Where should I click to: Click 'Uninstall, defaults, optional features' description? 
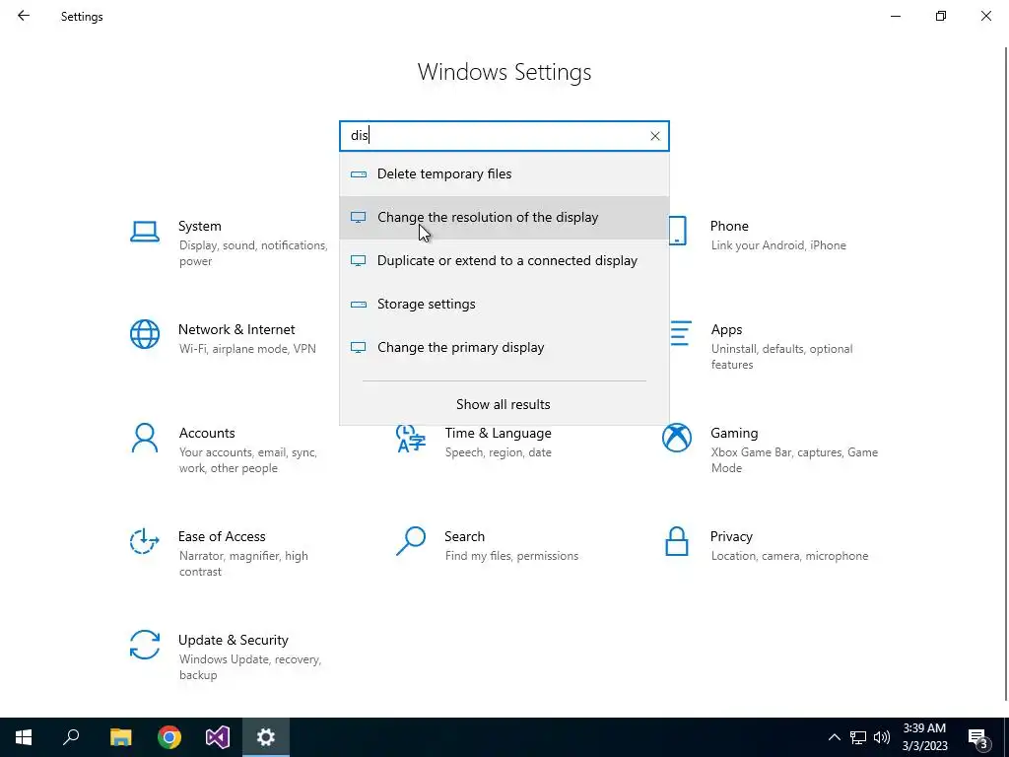tap(781, 357)
